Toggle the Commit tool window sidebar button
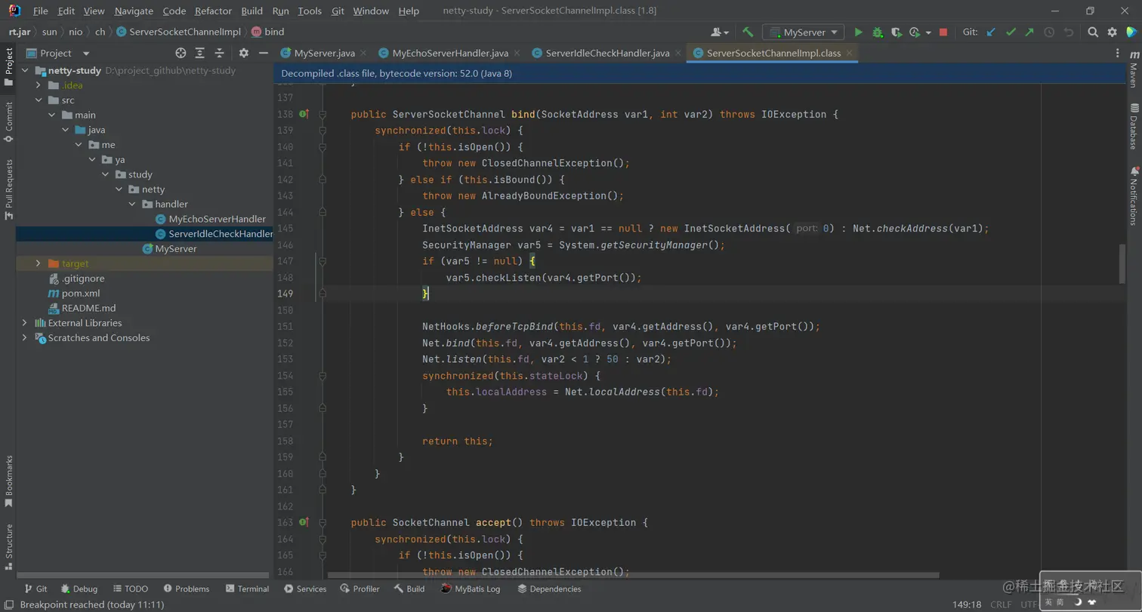The image size is (1142, 612). (8, 121)
